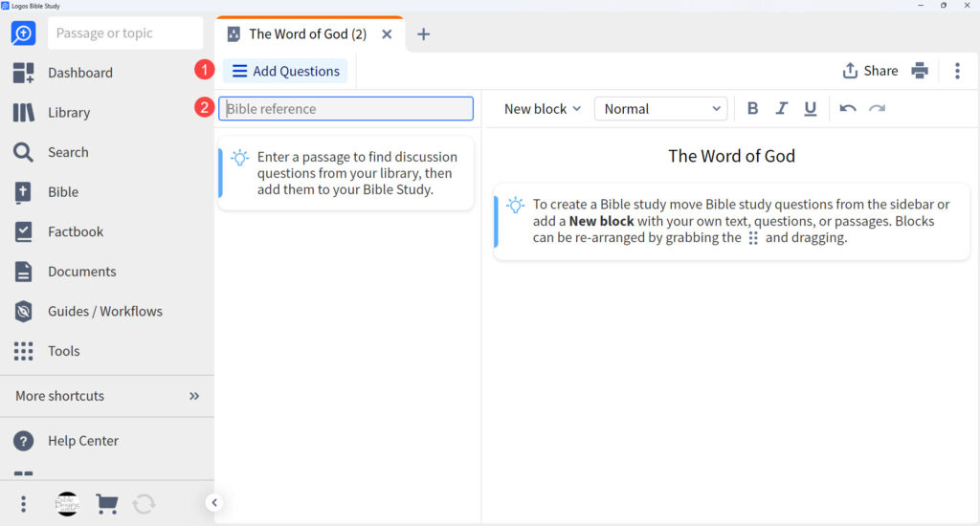Click the Documents page icon
The image size is (980, 526).
[x=23, y=272]
